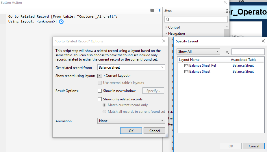Enable the Show in new window checkbox
Viewport: 267px width, 152px height.
point(100,91)
